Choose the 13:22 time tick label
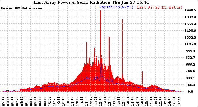This screenshot has height=107, width=198. (114, 101)
